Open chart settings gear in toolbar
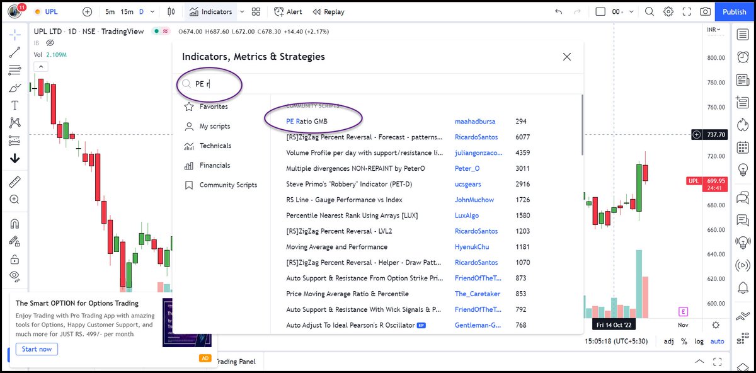756x373 pixels. (668, 11)
